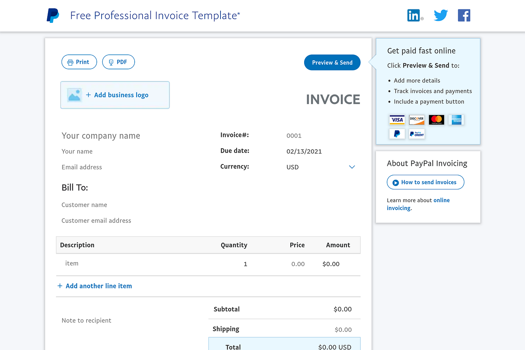Click the Email address field

click(x=82, y=167)
